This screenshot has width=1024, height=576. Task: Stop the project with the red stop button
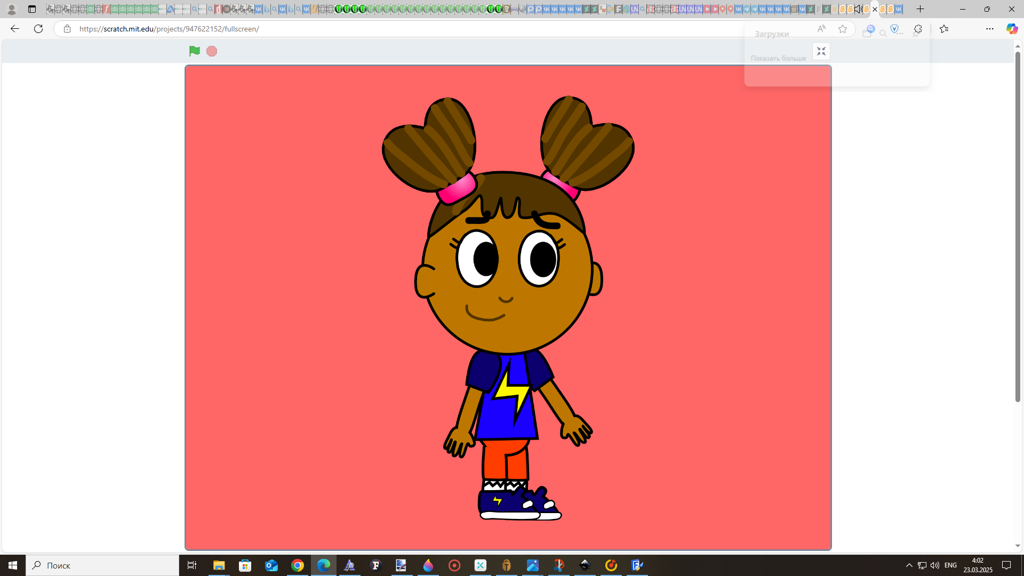[x=212, y=51]
